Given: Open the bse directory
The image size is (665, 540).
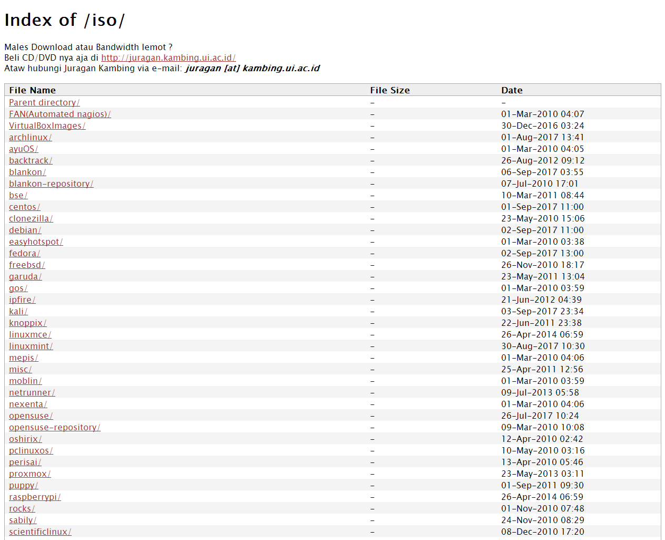Looking at the screenshot, I should (18, 195).
